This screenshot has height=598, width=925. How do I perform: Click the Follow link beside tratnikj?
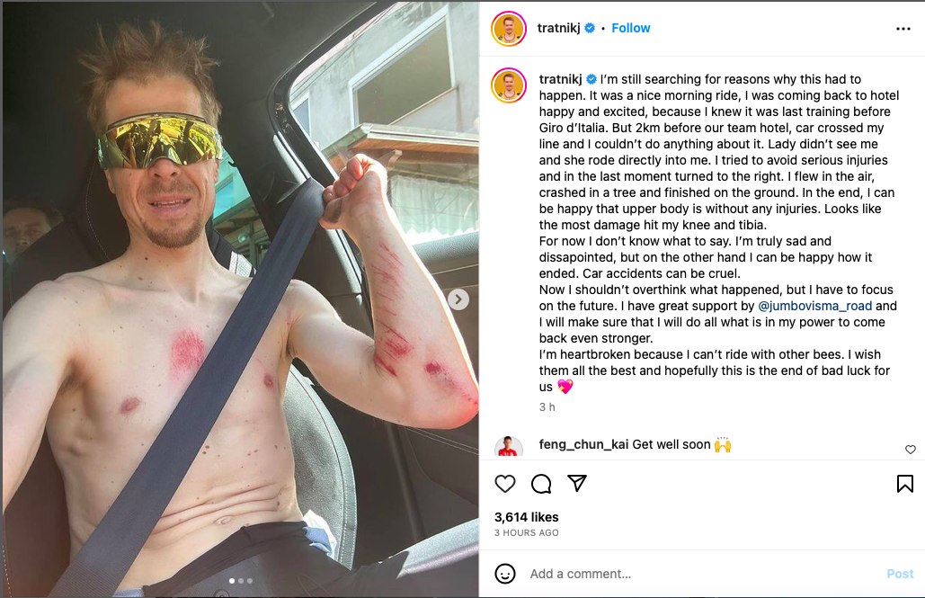(x=631, y=29)
